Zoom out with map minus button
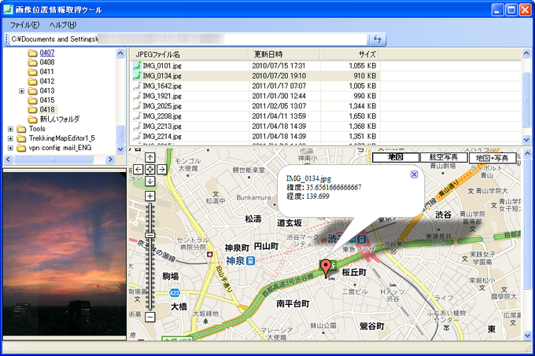The height and width of the screenshot is (356, 535). coord(149,317)
